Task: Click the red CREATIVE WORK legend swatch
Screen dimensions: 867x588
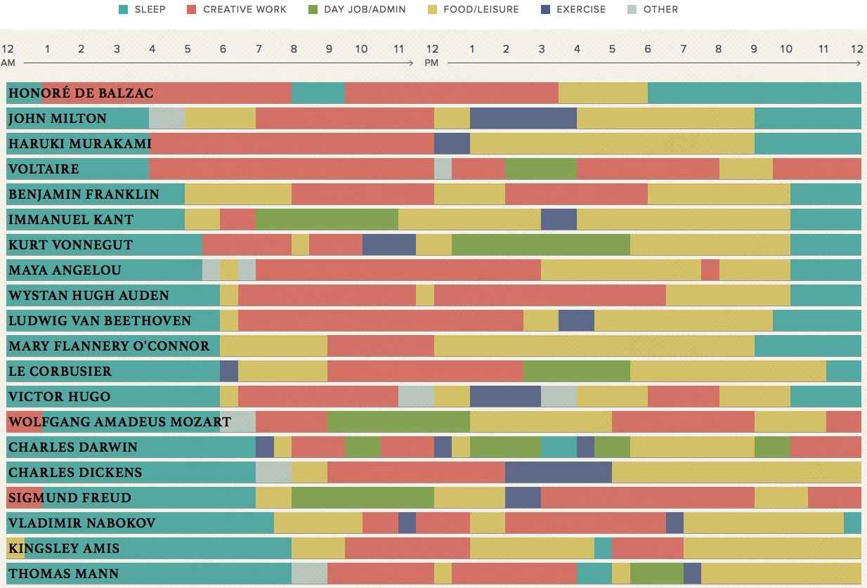Action: coord(191,10)
